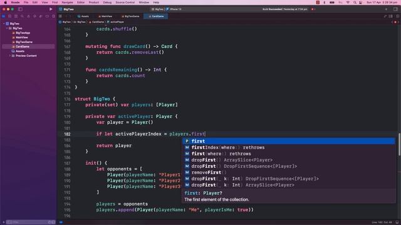Open the File menu
The width and height of the screenshot is (401, 225).
point(26,2)
